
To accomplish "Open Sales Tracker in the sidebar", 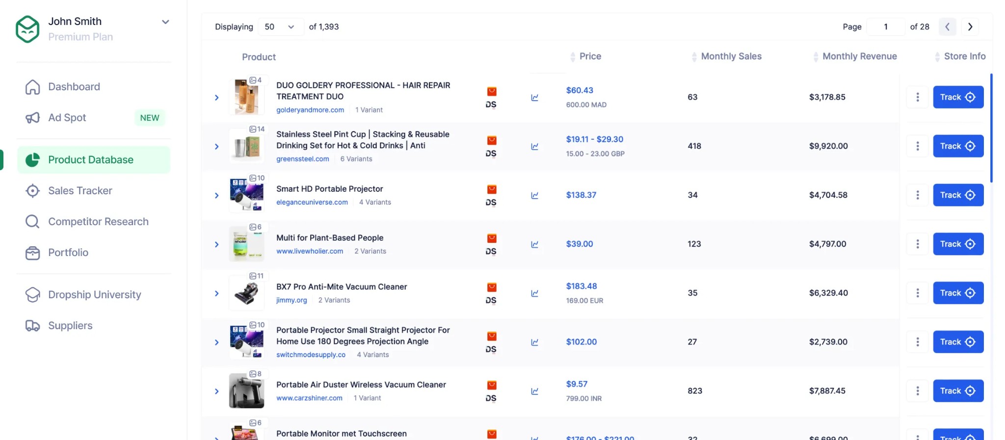I will [80, 191].
